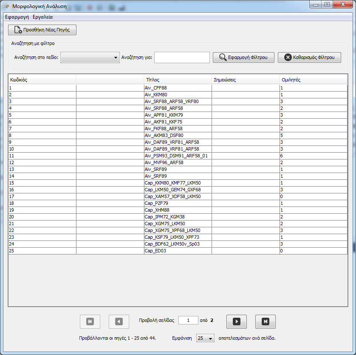Click Aiv_PSM93_DSM91_ARF58_01 title
The image size is (356, 355).
tap(178, 156)
